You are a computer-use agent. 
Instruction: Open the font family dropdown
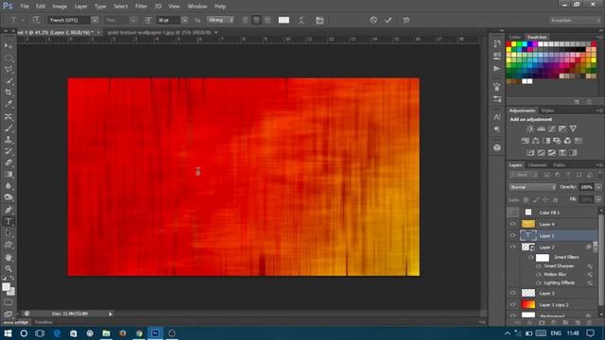coord(95,20)
